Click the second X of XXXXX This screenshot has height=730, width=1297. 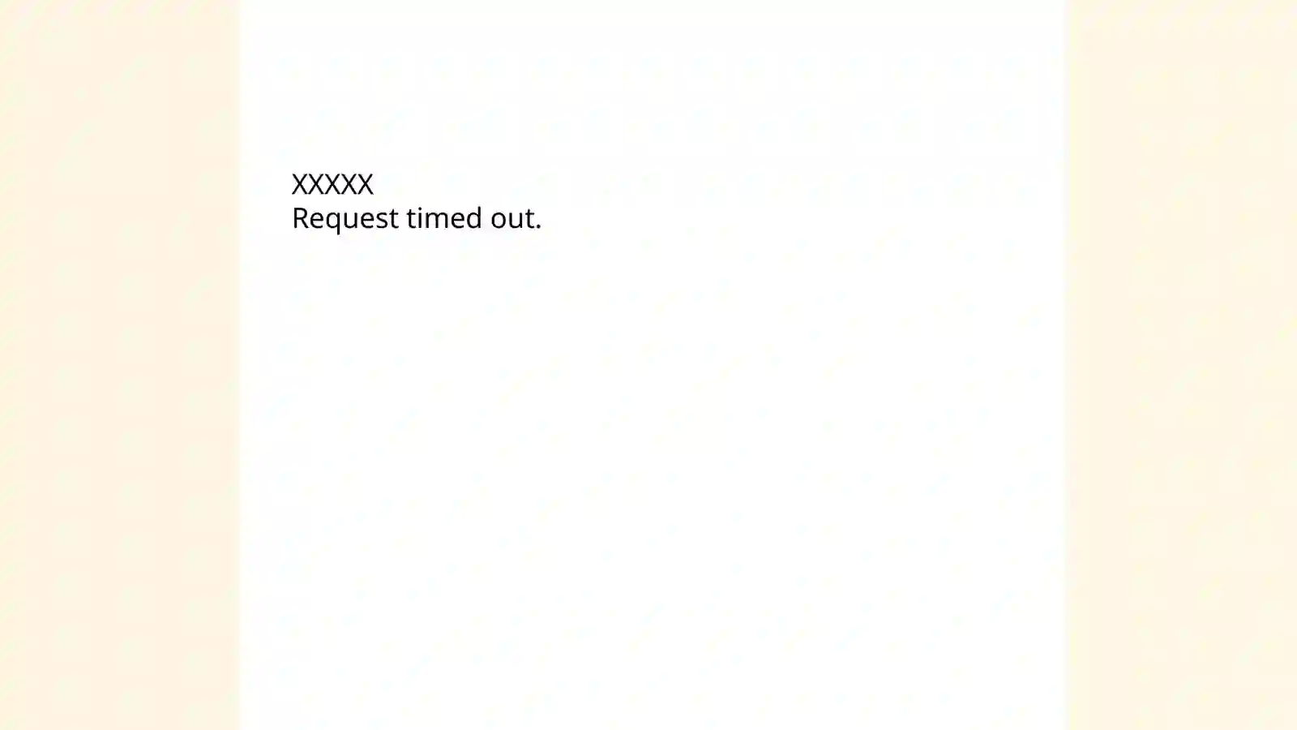pyautogui.click(x=316, y=184)
